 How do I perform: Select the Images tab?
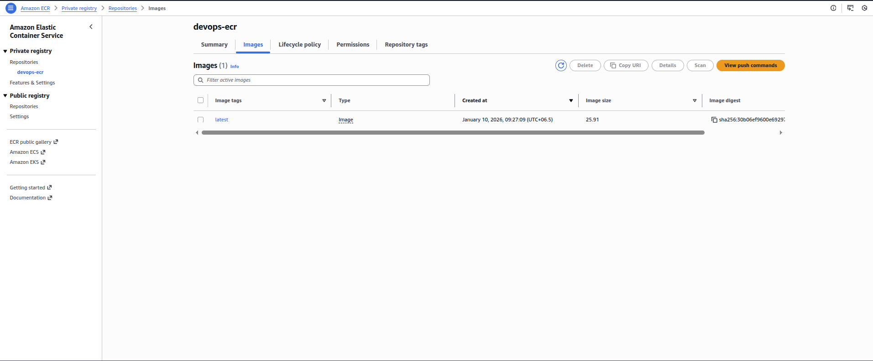(253, 45)
